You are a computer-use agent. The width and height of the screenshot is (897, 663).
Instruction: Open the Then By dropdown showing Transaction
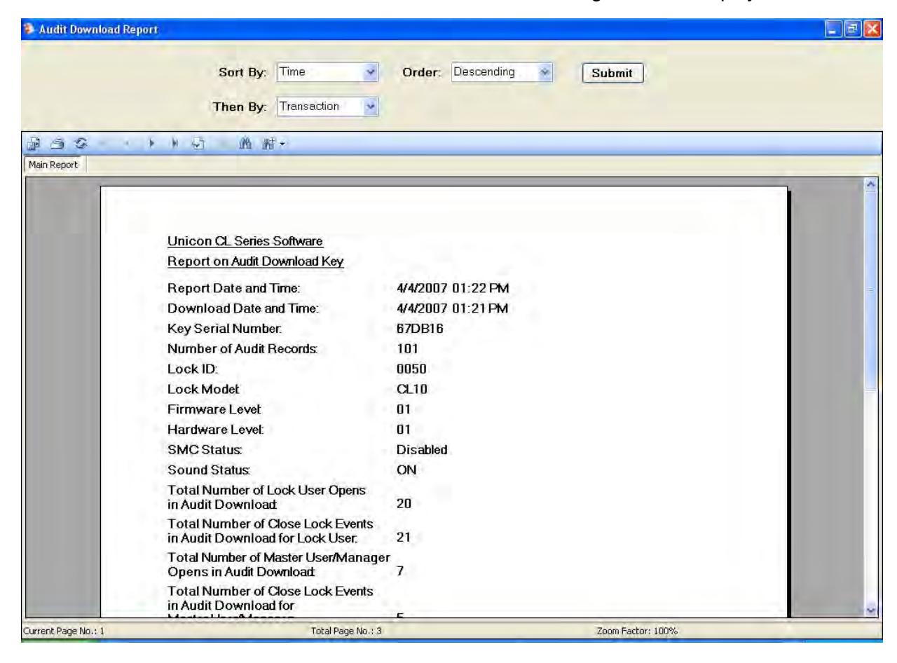click(328, 107)
